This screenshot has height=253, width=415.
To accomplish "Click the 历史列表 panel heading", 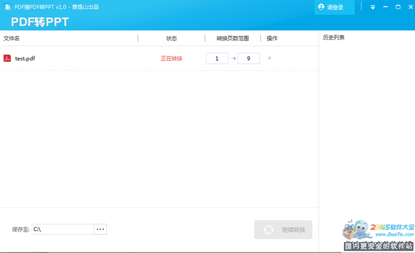I will 334,37.
